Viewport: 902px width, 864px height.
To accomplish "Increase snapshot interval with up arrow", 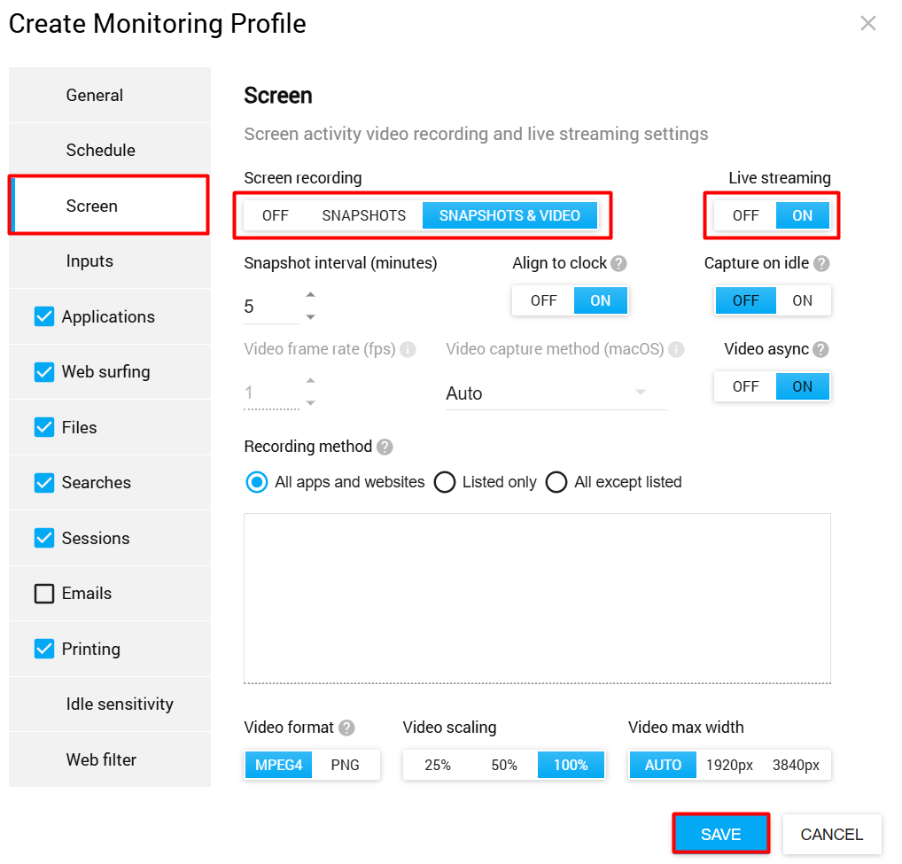I will pyautogui.click(x=310, y=294).
